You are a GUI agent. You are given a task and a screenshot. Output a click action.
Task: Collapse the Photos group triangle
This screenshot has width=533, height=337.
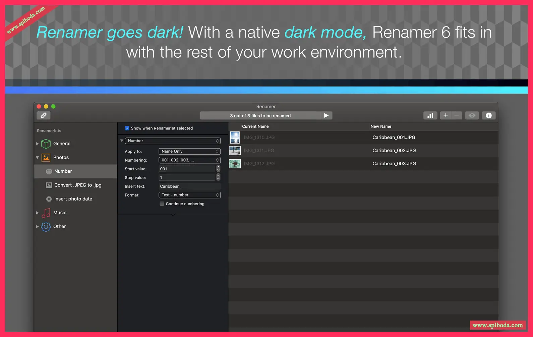37,158
